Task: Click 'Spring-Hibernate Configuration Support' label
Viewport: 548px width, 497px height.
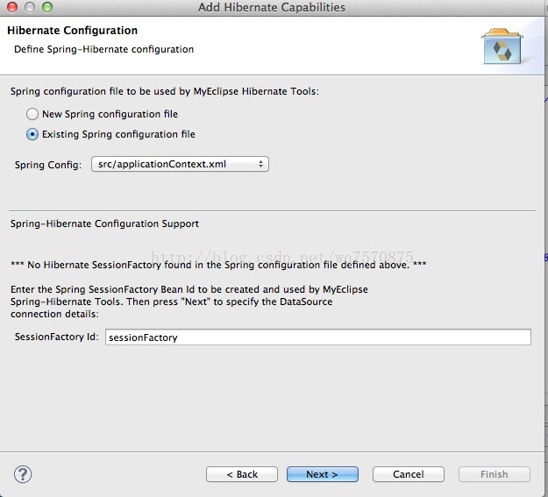Action: pos(104,224)
